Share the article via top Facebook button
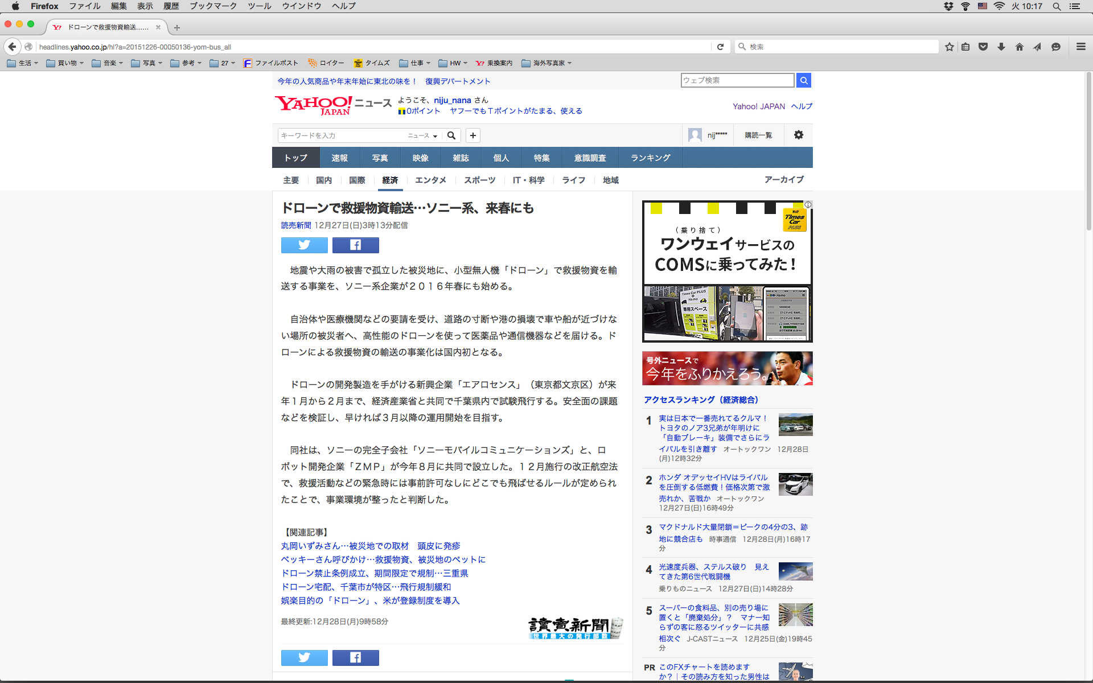 [x=355, y=245]
